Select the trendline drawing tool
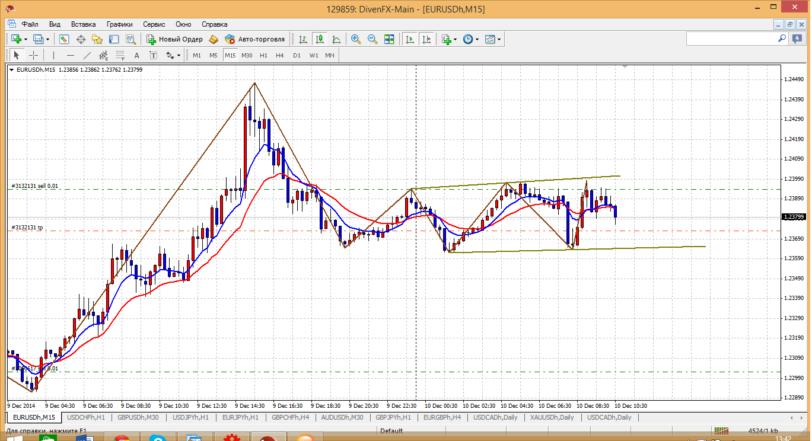812x441 pixels. pos(87,55)
